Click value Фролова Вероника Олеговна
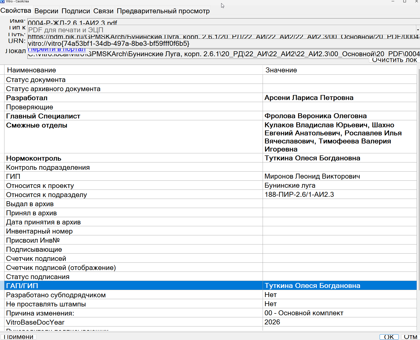This screenshot has width=420, height=340. (x=316, y=116)
